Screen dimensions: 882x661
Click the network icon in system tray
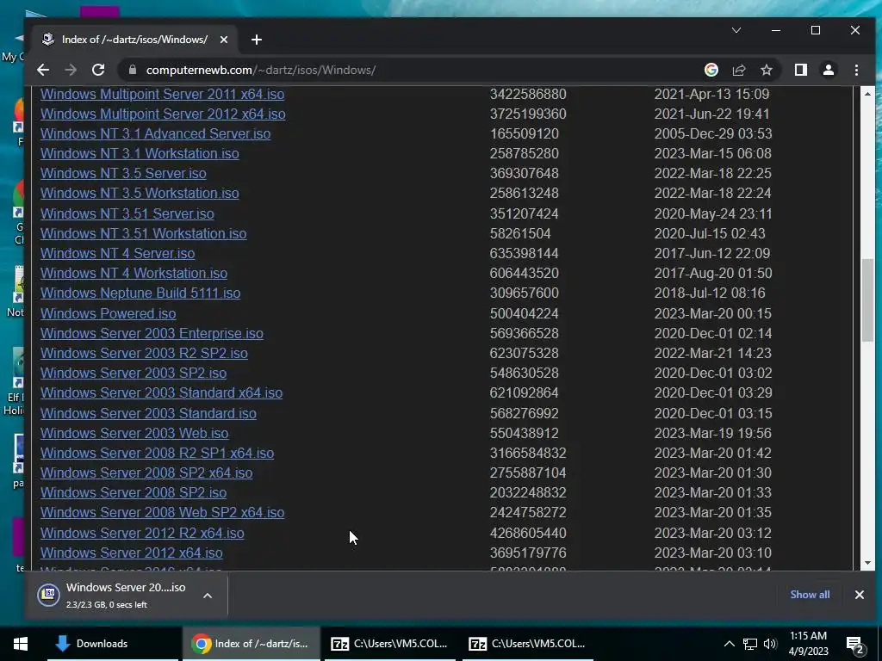click(750, 644)
